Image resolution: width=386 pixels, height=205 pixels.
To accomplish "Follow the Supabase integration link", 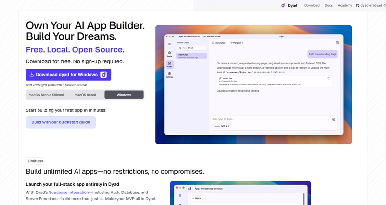I will click(69, 192).
